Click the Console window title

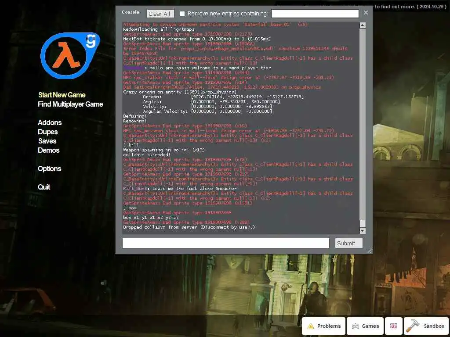click(x=130, y=12)
